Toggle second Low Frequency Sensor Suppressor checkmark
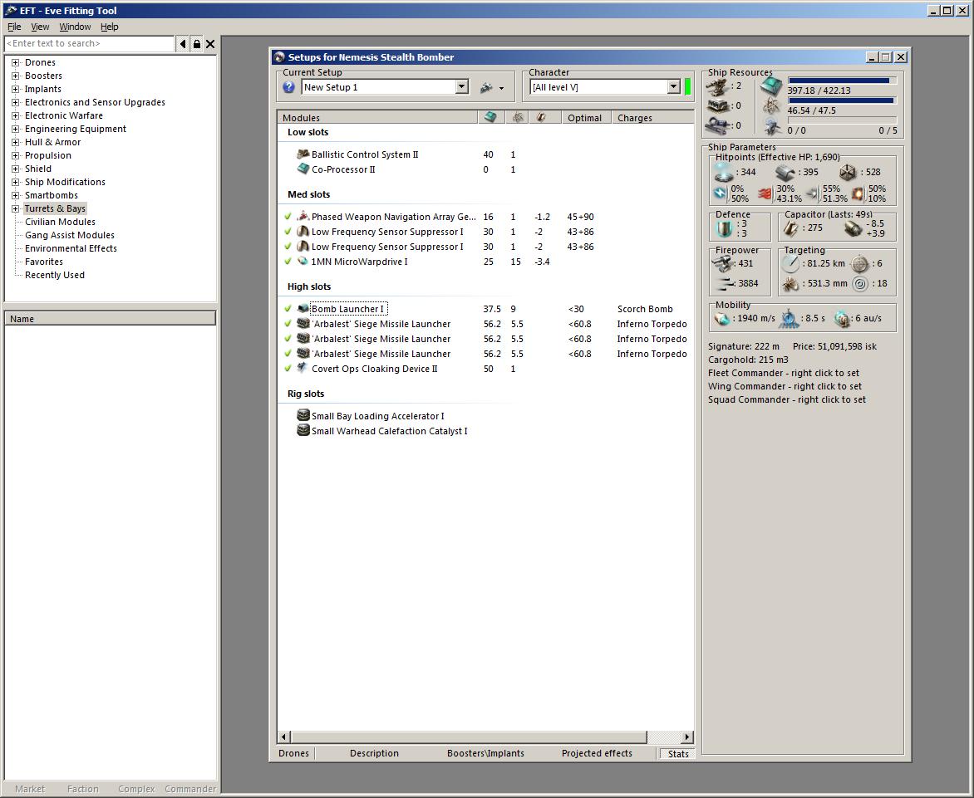This screenshot has height=798, width=974. 288,247
